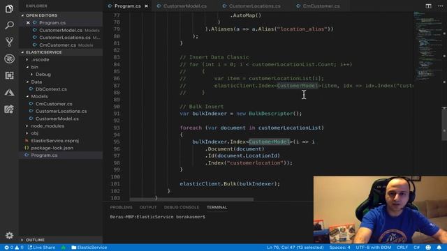Select Program.cs in the file tree
This screenshot has width=447, height=251.
61,155
